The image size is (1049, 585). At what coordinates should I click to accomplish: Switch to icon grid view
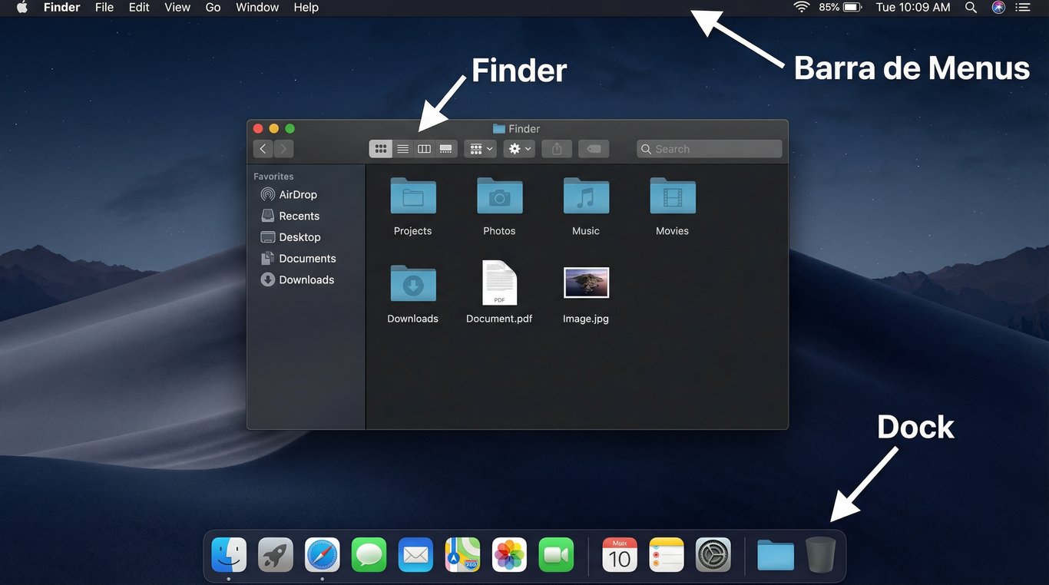[381, 148]
